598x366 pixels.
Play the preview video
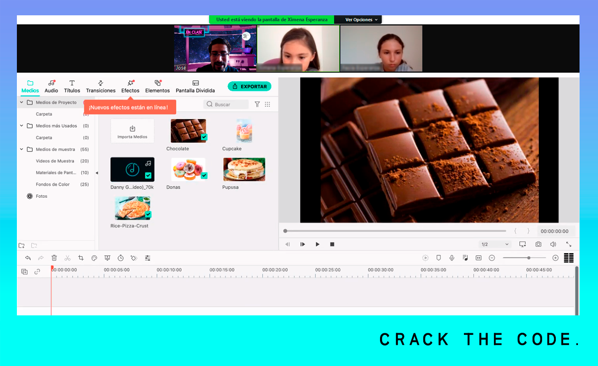[317, 244]
